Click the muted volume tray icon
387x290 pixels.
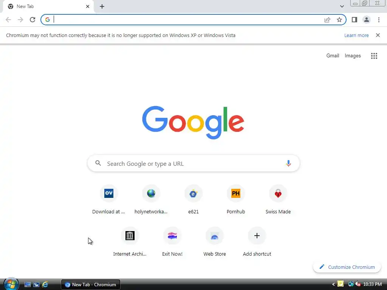[x=358, y=284]
